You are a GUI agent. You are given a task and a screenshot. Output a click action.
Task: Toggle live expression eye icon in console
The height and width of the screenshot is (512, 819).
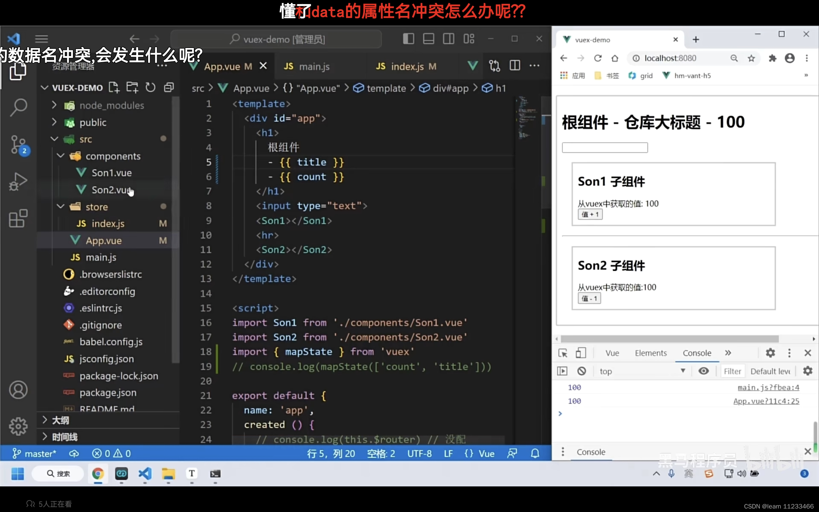pyautogui.click(x=704, y=371)
